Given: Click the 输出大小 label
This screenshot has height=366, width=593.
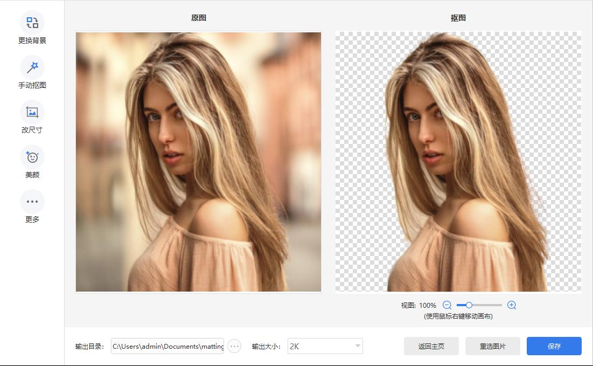Looking at the screenshot, I should point(266,346).
